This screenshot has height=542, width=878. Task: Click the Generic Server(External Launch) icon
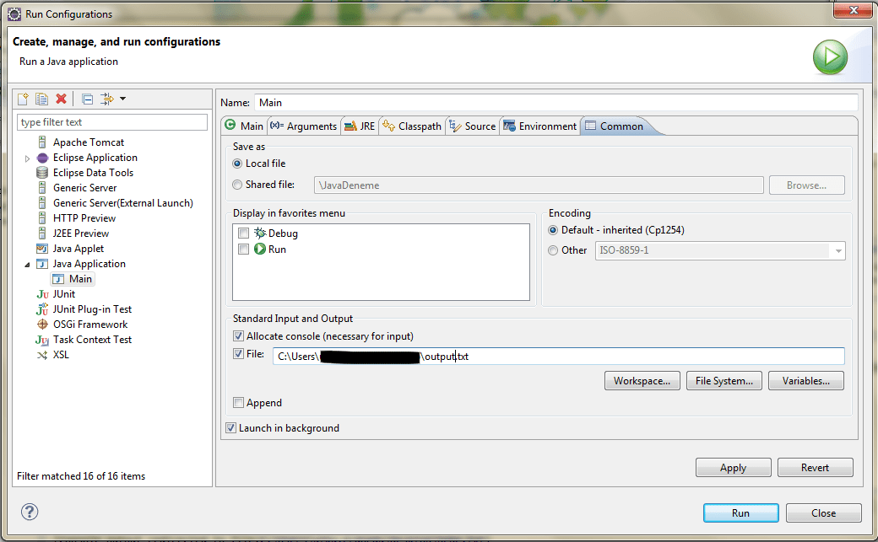(x=42, y=203)
